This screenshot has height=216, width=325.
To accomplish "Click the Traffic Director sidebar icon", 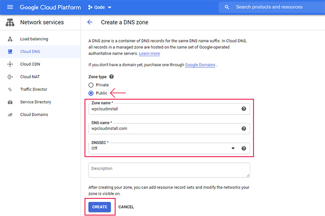I will pyautogui.click(x=10, y=89).
